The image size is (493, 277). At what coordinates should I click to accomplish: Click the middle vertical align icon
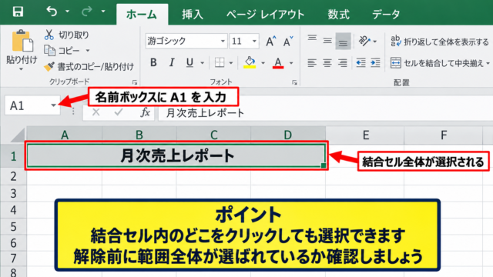coord(327,41)
